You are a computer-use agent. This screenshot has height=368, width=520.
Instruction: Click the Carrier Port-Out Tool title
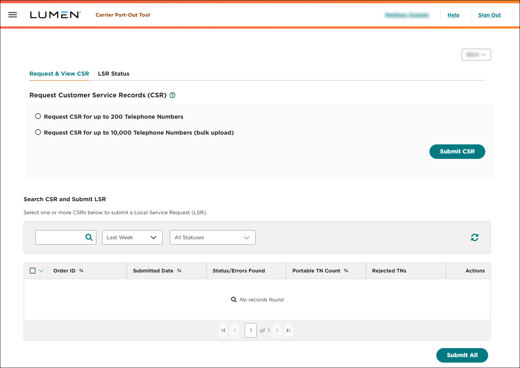pos(123,15)
